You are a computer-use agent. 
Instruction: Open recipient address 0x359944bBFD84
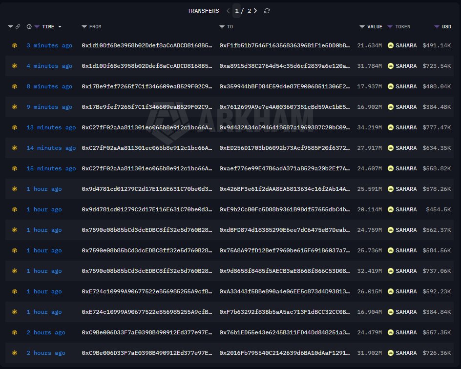pos(285,87)
